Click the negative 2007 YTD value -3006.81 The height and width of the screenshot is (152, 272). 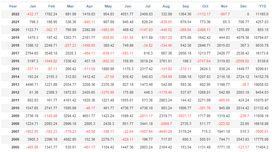pos(261,131)
